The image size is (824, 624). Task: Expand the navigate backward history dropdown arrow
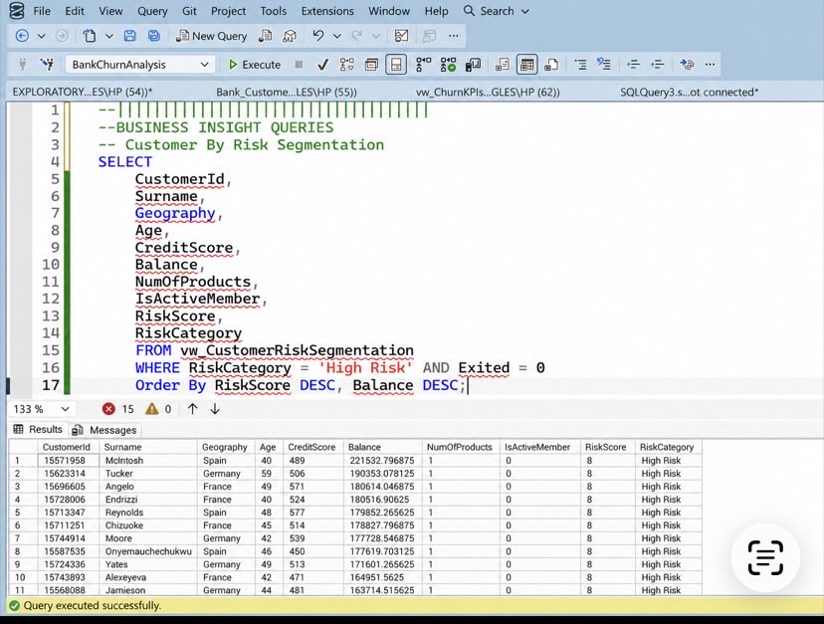42,36
